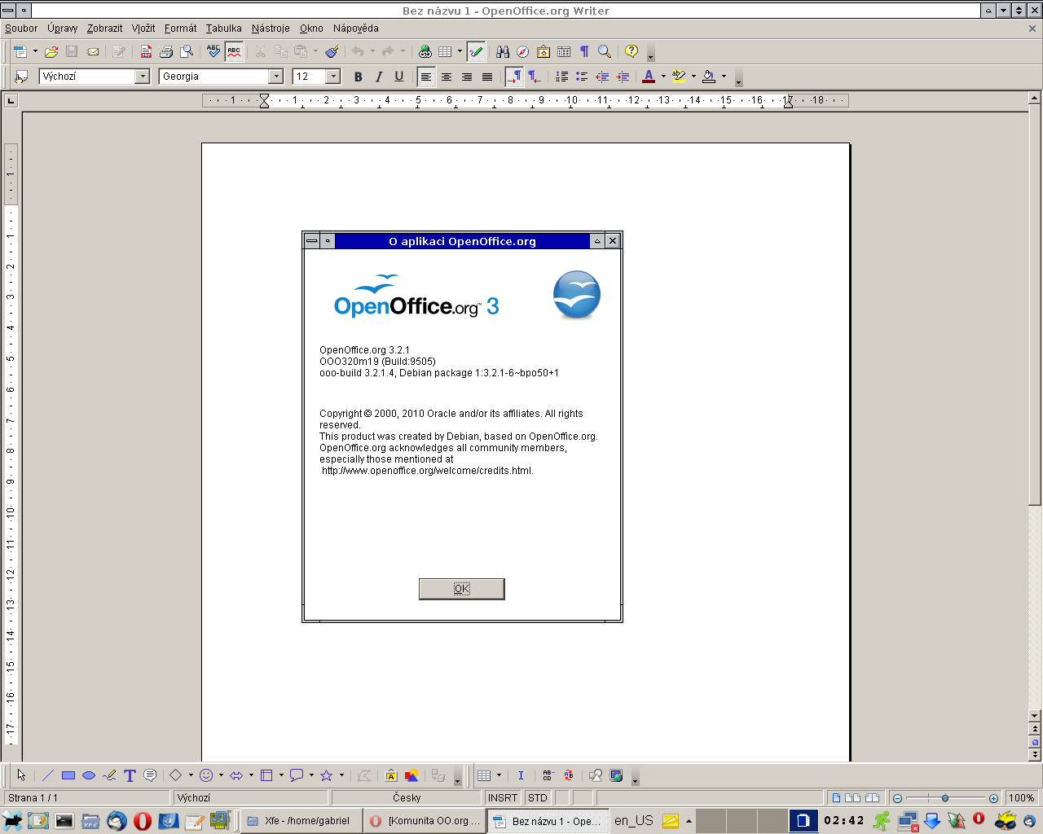Click the Export as PDF icon
The height and width of the screenshot is (834, 1043).
146,51
